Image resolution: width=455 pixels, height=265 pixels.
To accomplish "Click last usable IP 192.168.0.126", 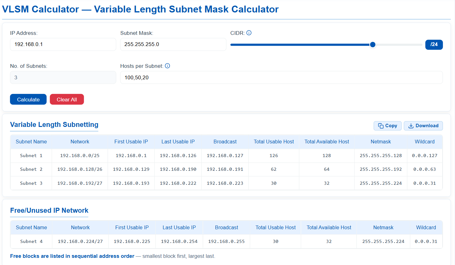I will tap(178, 156).
